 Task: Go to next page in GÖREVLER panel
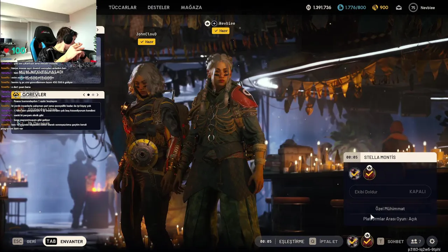tap(98, 95)
